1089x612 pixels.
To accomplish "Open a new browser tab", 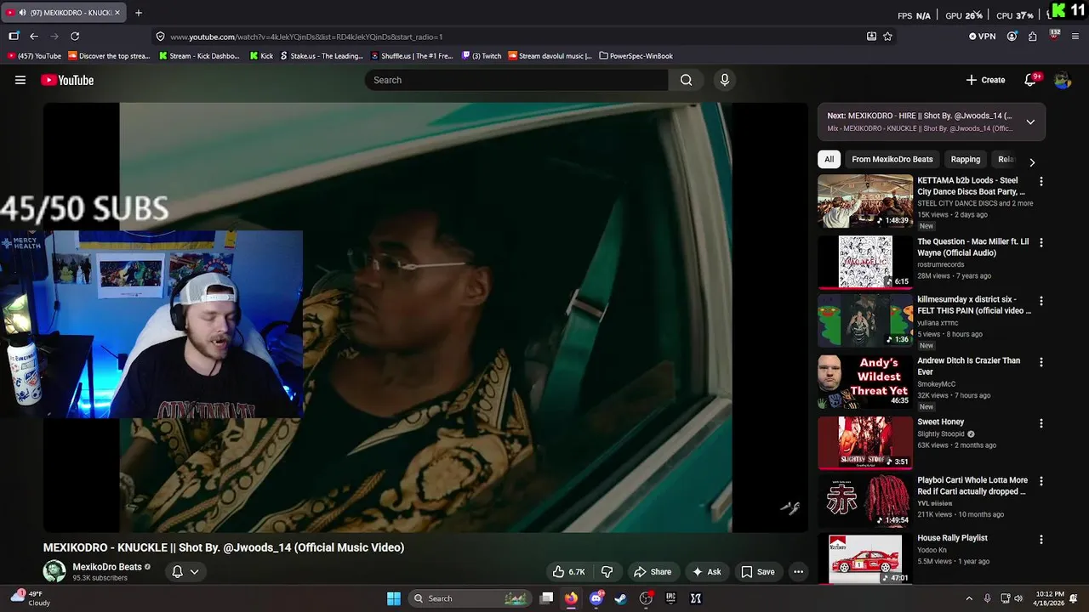I will click(x=139, y=13).
